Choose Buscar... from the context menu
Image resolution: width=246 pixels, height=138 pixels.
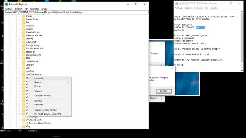pyautogui.click(x=50, y=86)
